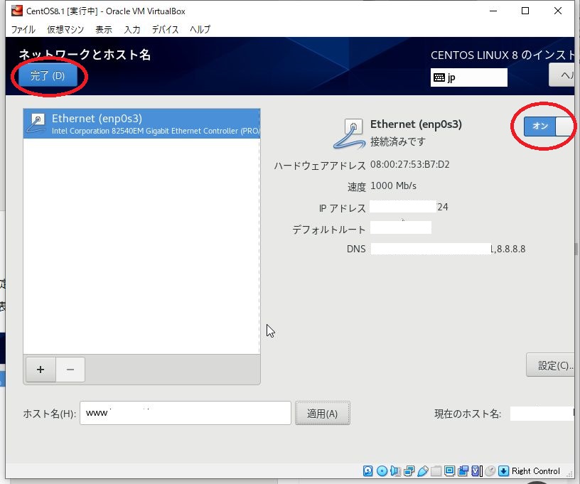Click the hard disk activity status icon
The width and height of the screenshot is (580, 484).
(367, 470)
